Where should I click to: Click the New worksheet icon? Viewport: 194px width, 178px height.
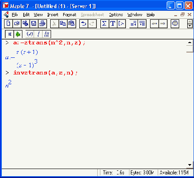tap(9, 24)
